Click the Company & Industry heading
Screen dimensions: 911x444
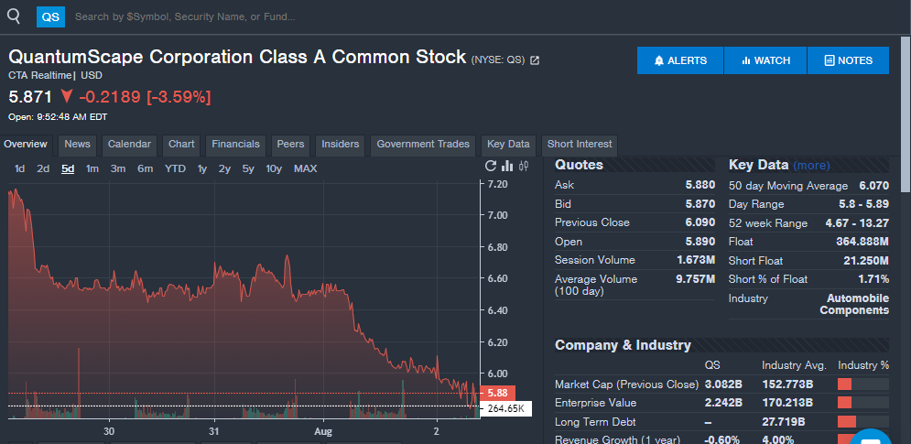point(623,345)
